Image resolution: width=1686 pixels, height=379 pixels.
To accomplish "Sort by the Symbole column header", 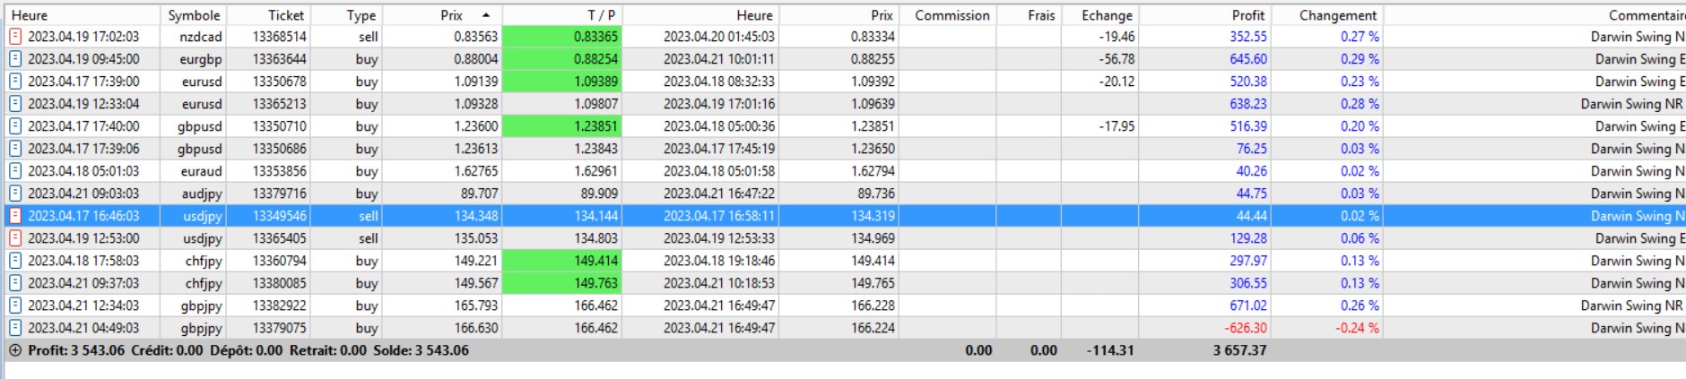I will point(194,15).
